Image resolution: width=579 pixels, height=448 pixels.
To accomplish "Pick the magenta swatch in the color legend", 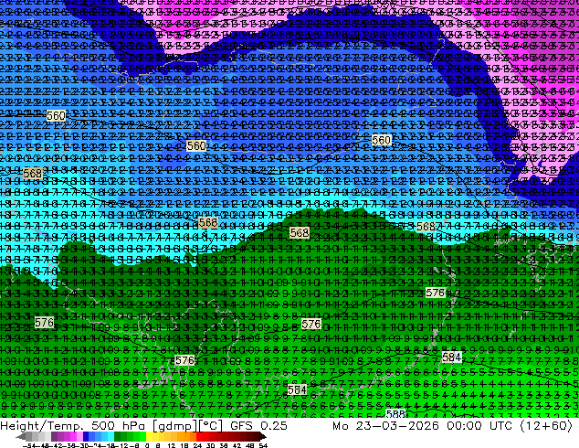I will click(73, 436).
